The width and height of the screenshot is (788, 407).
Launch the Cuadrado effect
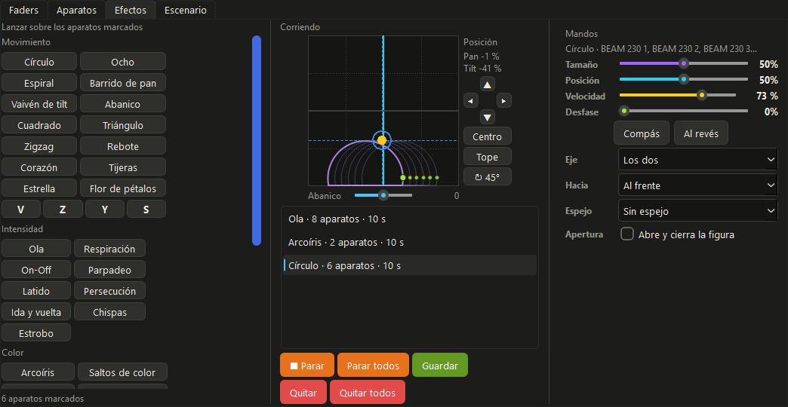tap(39, 125)
